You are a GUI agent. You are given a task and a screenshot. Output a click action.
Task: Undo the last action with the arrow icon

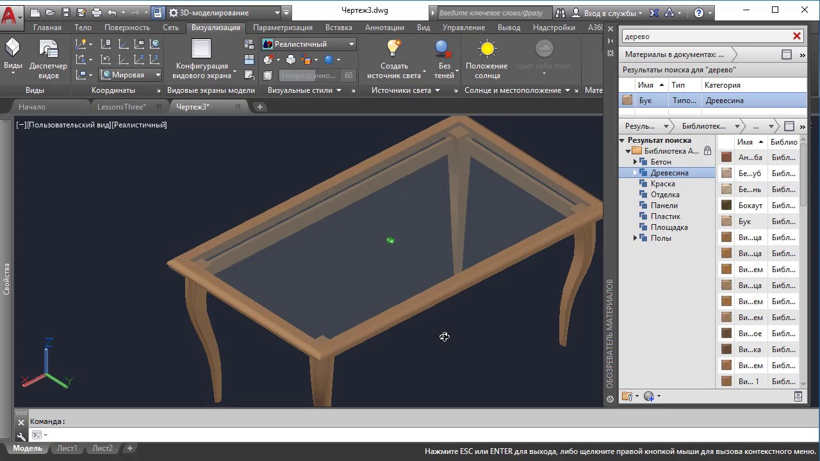tap(112, 13)
